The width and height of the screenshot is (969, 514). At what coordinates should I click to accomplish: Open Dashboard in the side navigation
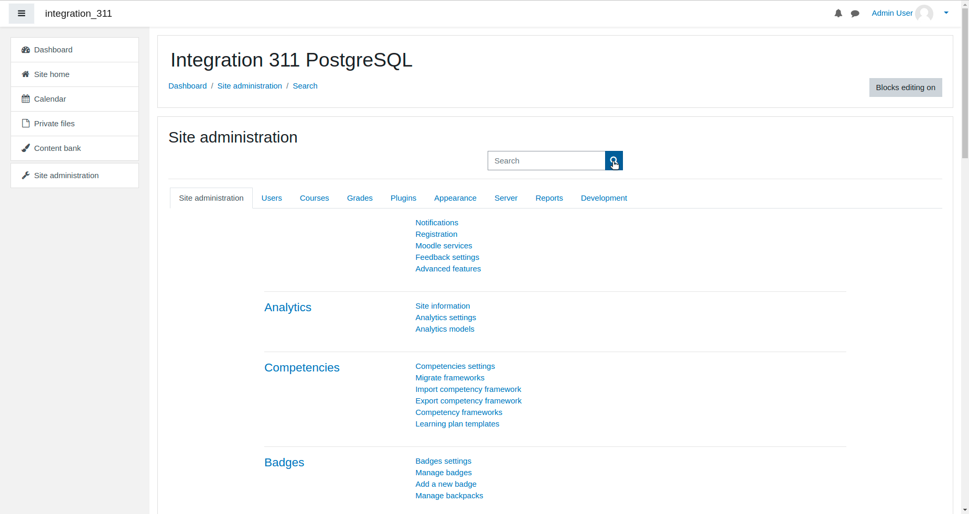[74, 50]
